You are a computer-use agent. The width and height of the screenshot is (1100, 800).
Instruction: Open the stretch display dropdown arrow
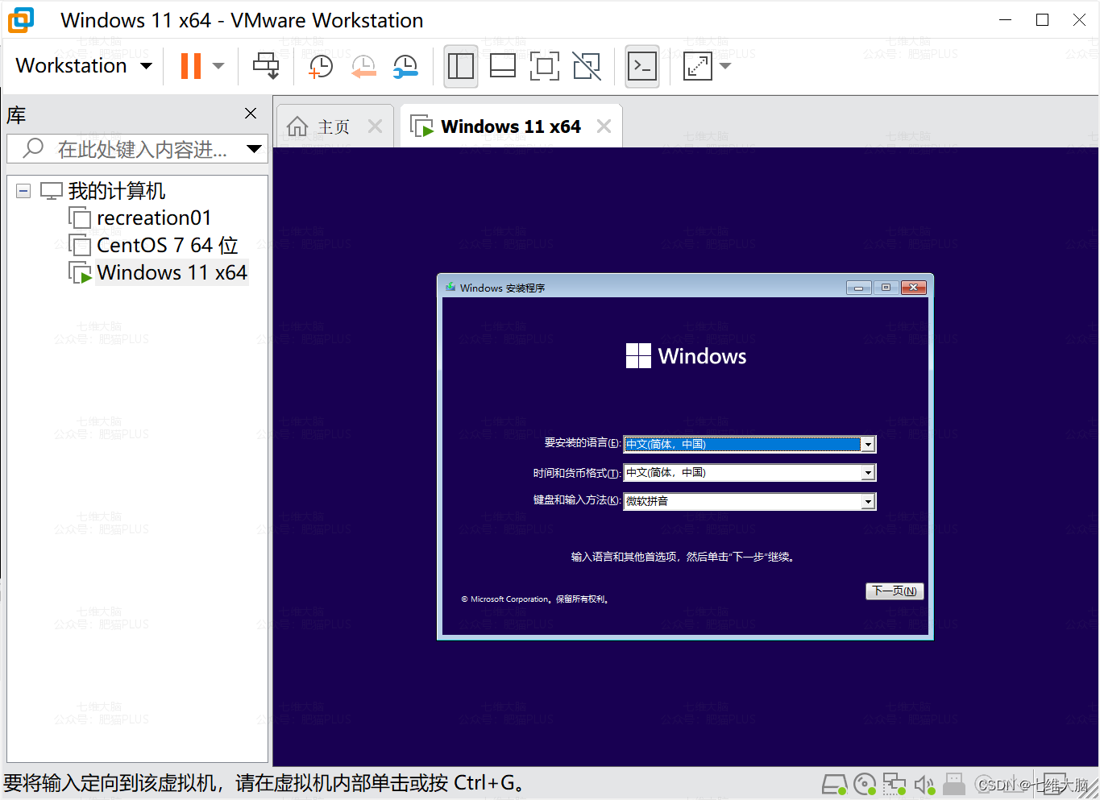click(725, 66)
